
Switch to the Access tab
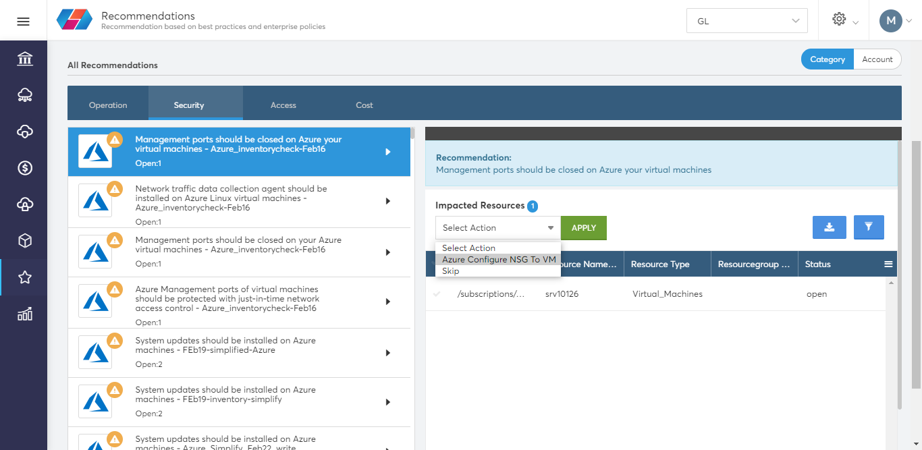(x=283, y=105)
